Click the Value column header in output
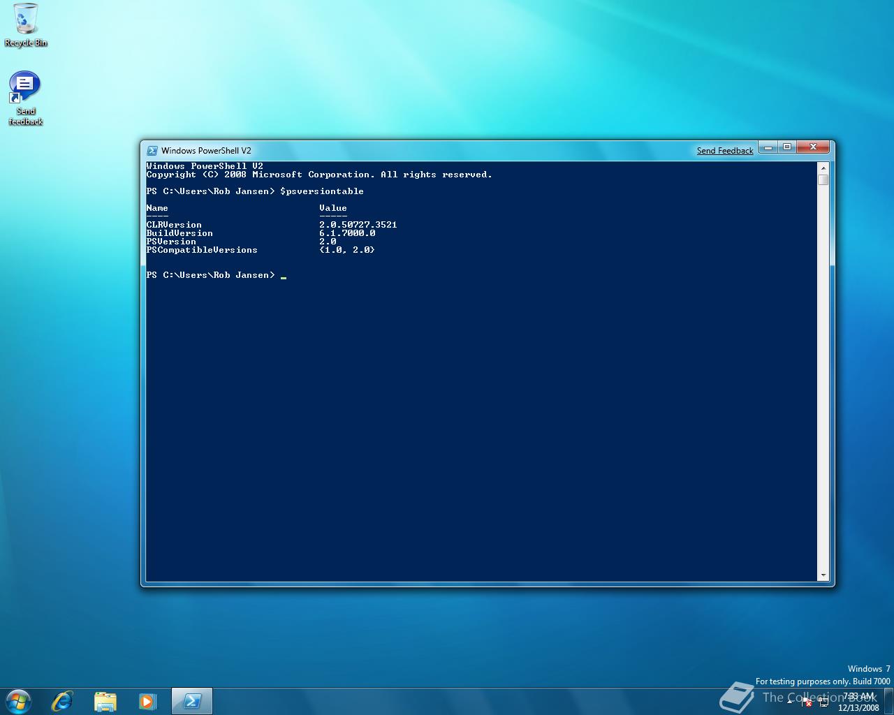The width and height of the screenshot is (894, 715). [x=333, y=208]
